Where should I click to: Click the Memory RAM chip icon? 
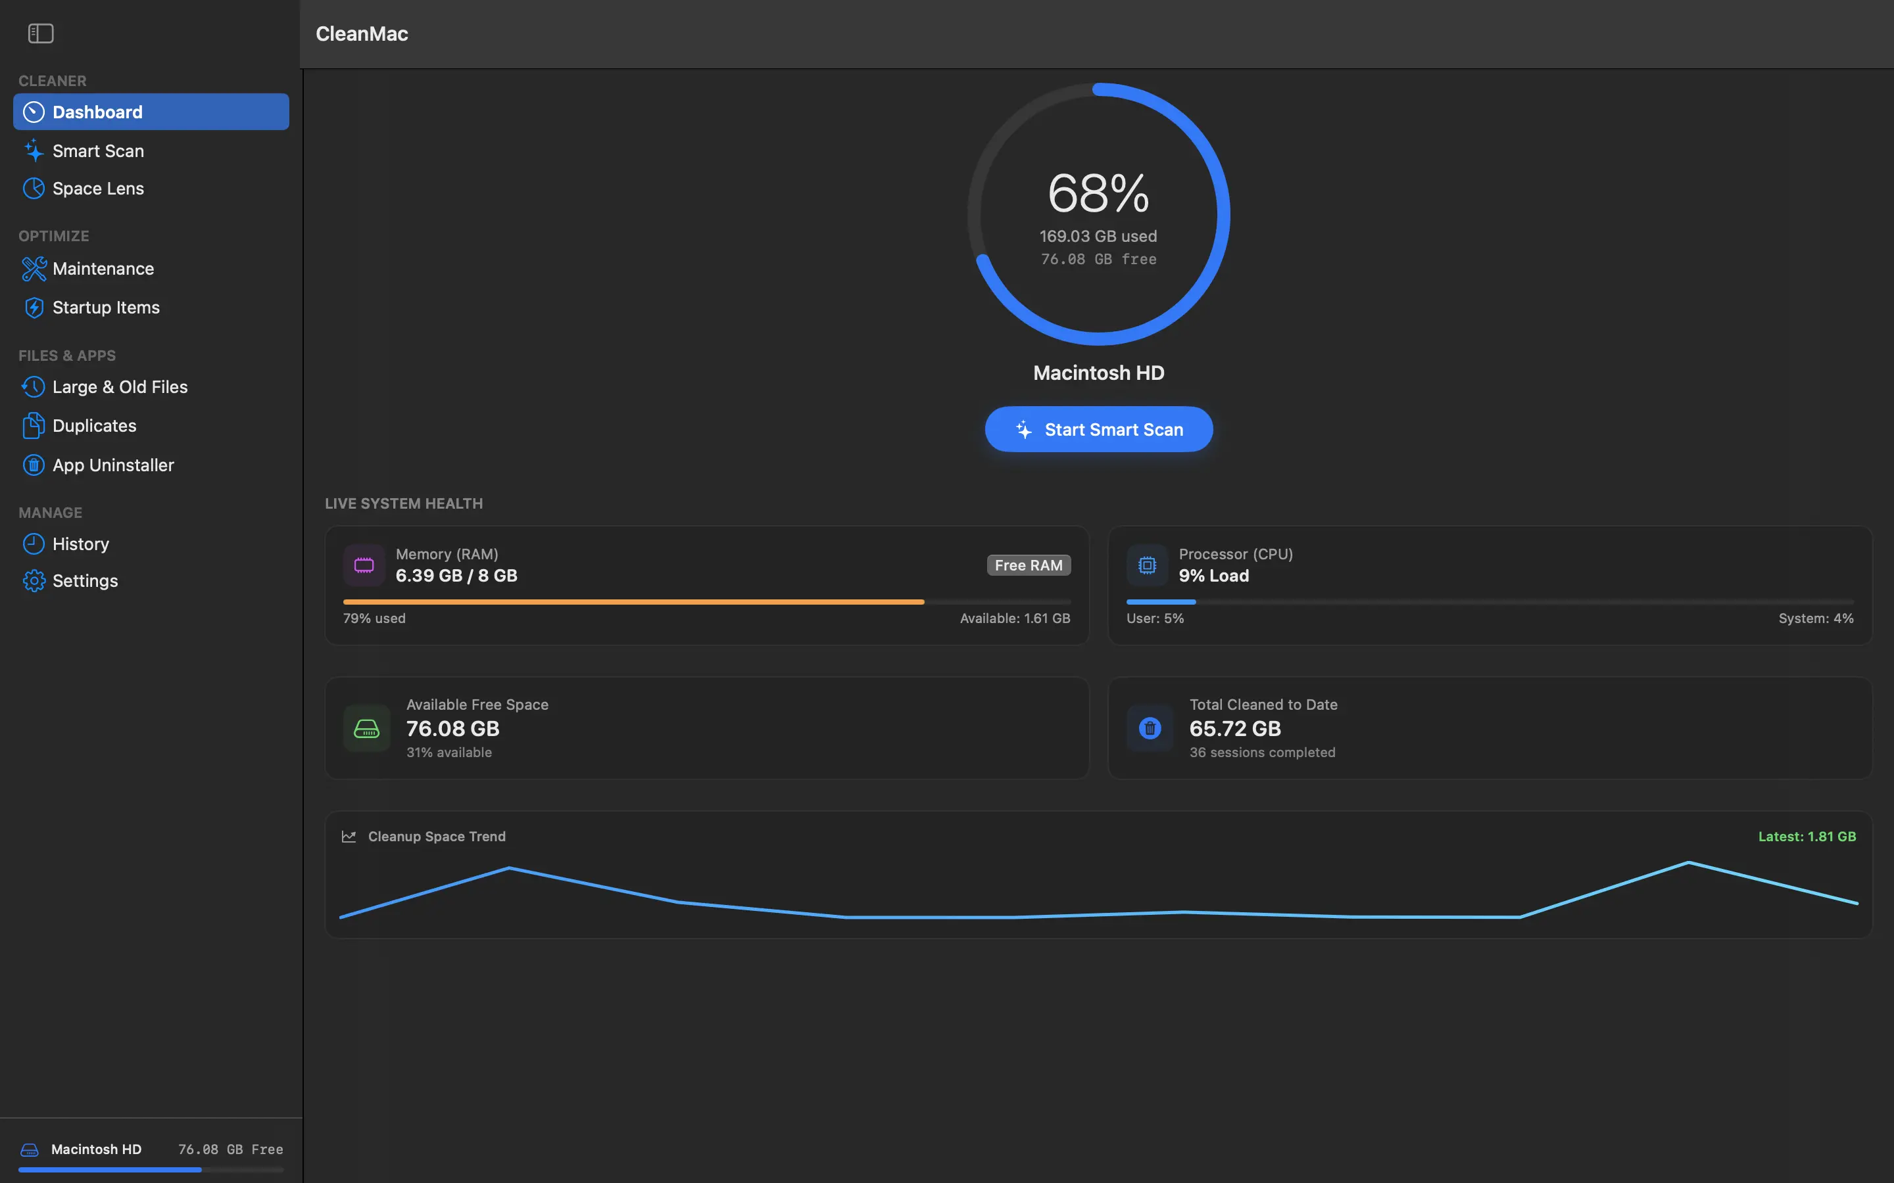point(364,565)
